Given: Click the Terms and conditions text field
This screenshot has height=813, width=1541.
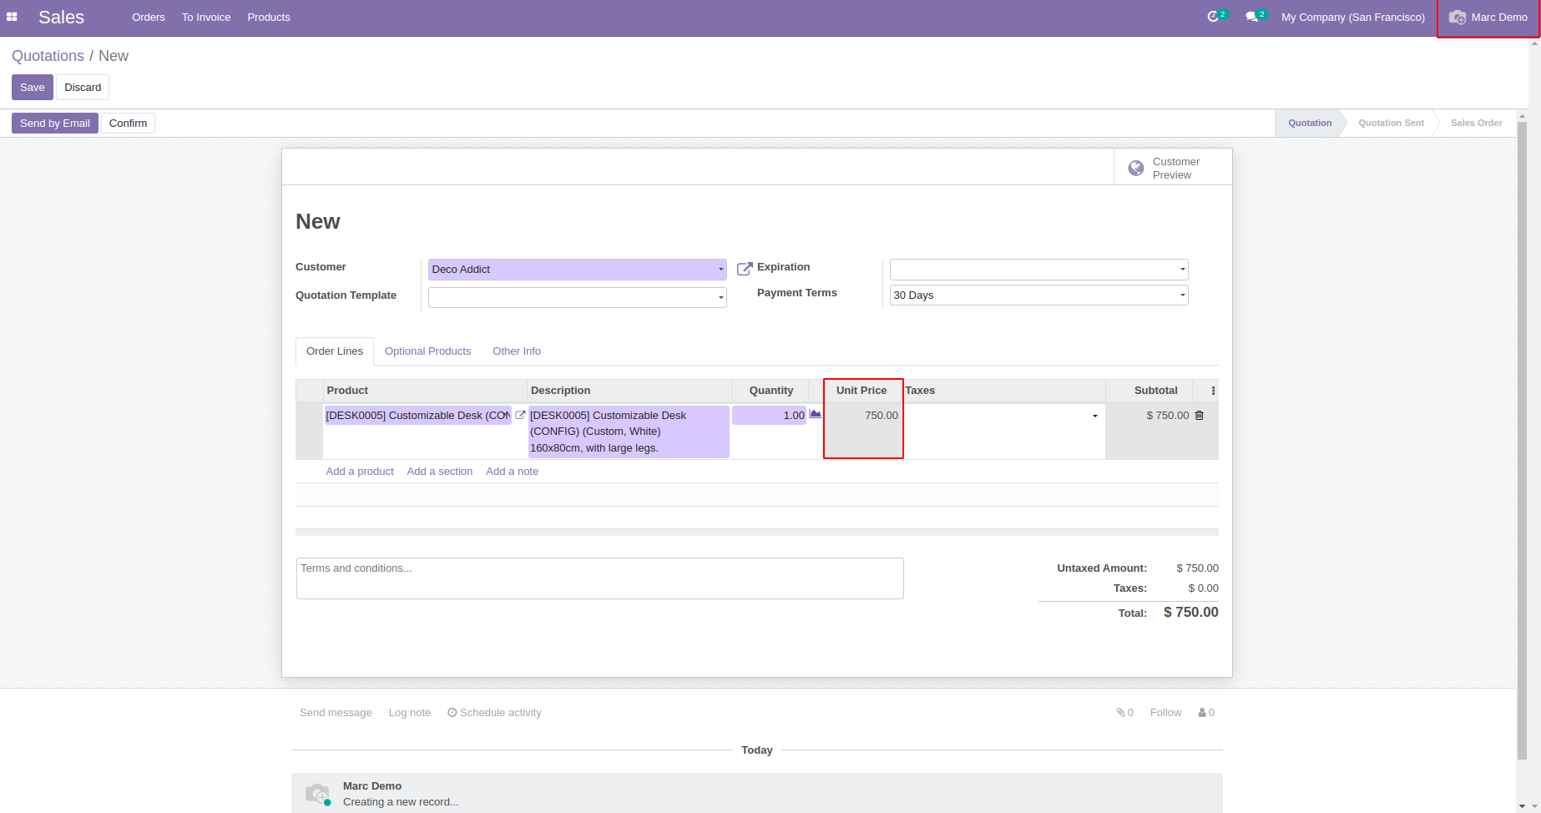Looking at the screenshot, I should (x=599, y=578).
